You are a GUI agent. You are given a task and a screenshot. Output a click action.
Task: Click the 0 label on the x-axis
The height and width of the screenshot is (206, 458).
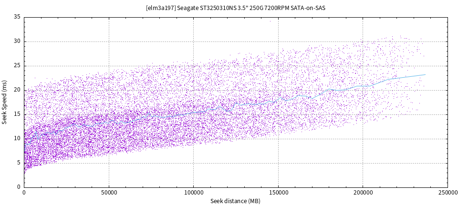click(24, 193)
